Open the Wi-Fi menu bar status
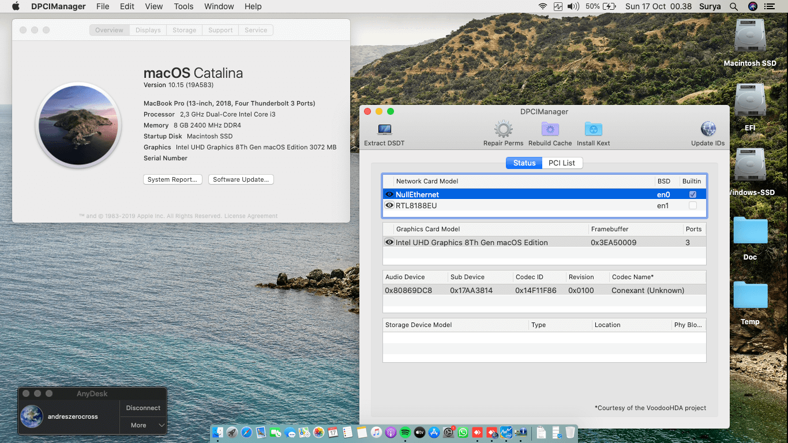This screenshot has height=443, width=788. (x=542, y=6)
